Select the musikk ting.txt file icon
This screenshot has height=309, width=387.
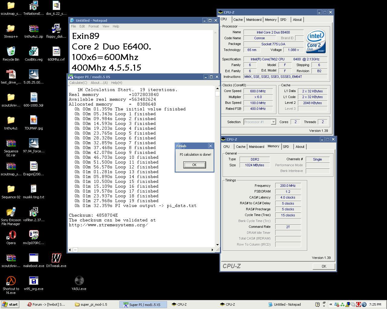coord(34,191)
